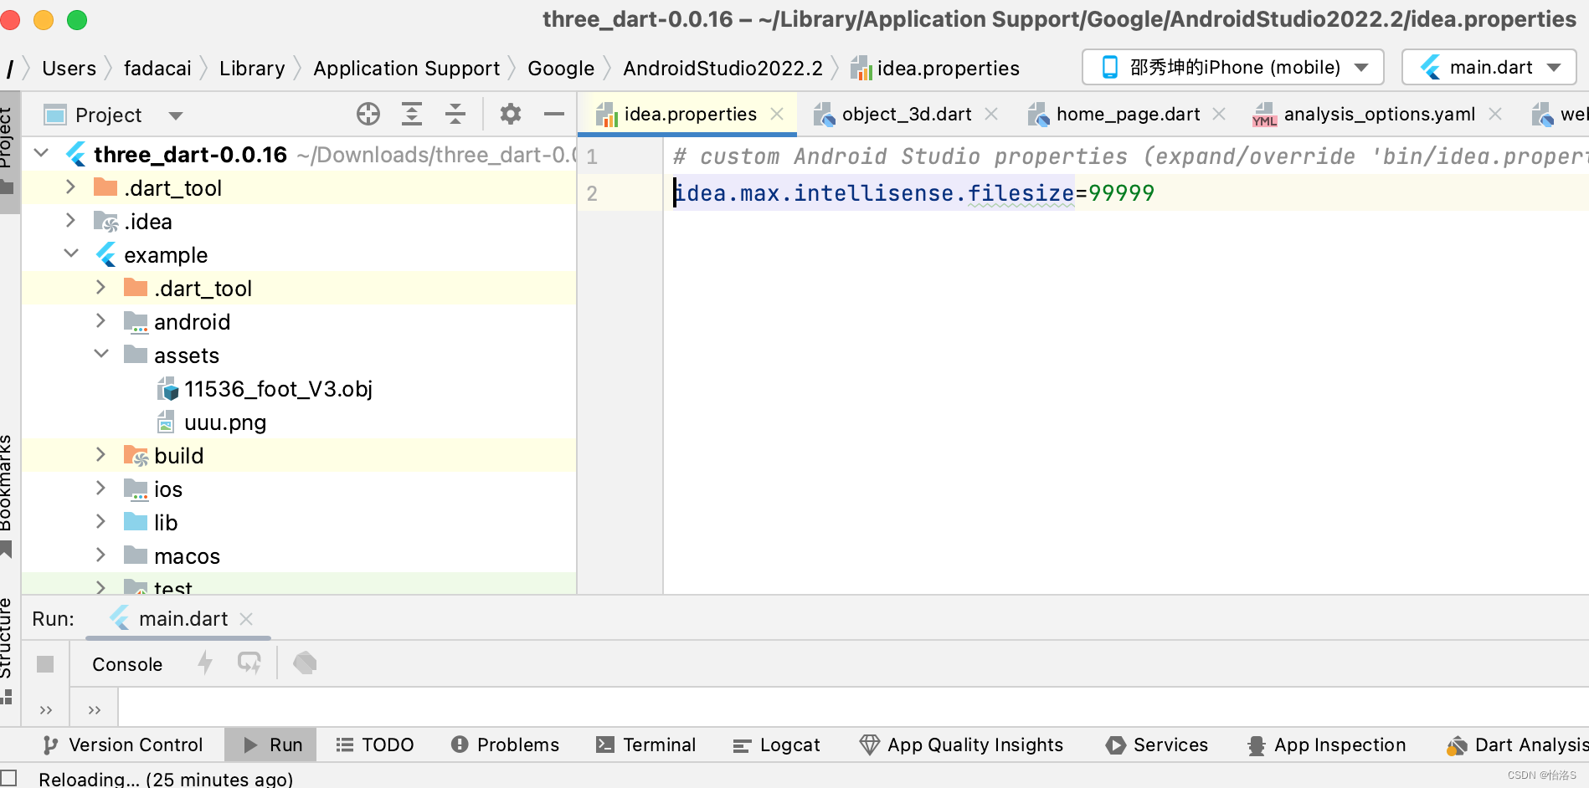
Task: Hide the Project tool window
Action: [x=554, y=114]
